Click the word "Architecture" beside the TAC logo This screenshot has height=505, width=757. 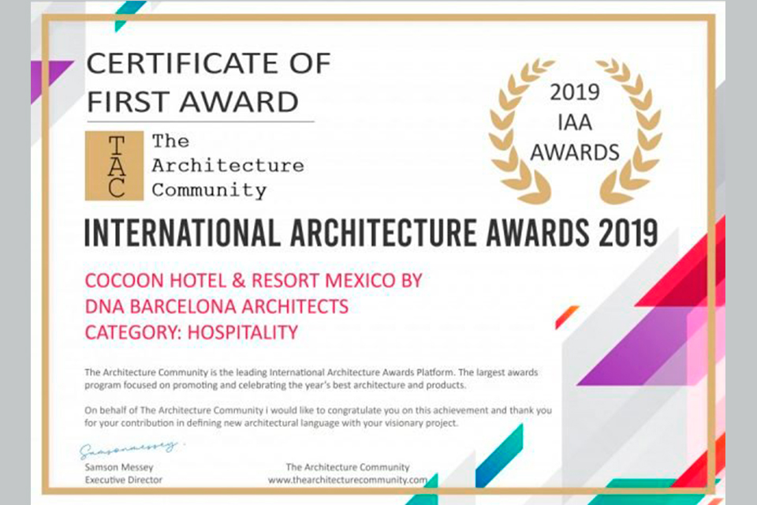[x=228, y=166]
